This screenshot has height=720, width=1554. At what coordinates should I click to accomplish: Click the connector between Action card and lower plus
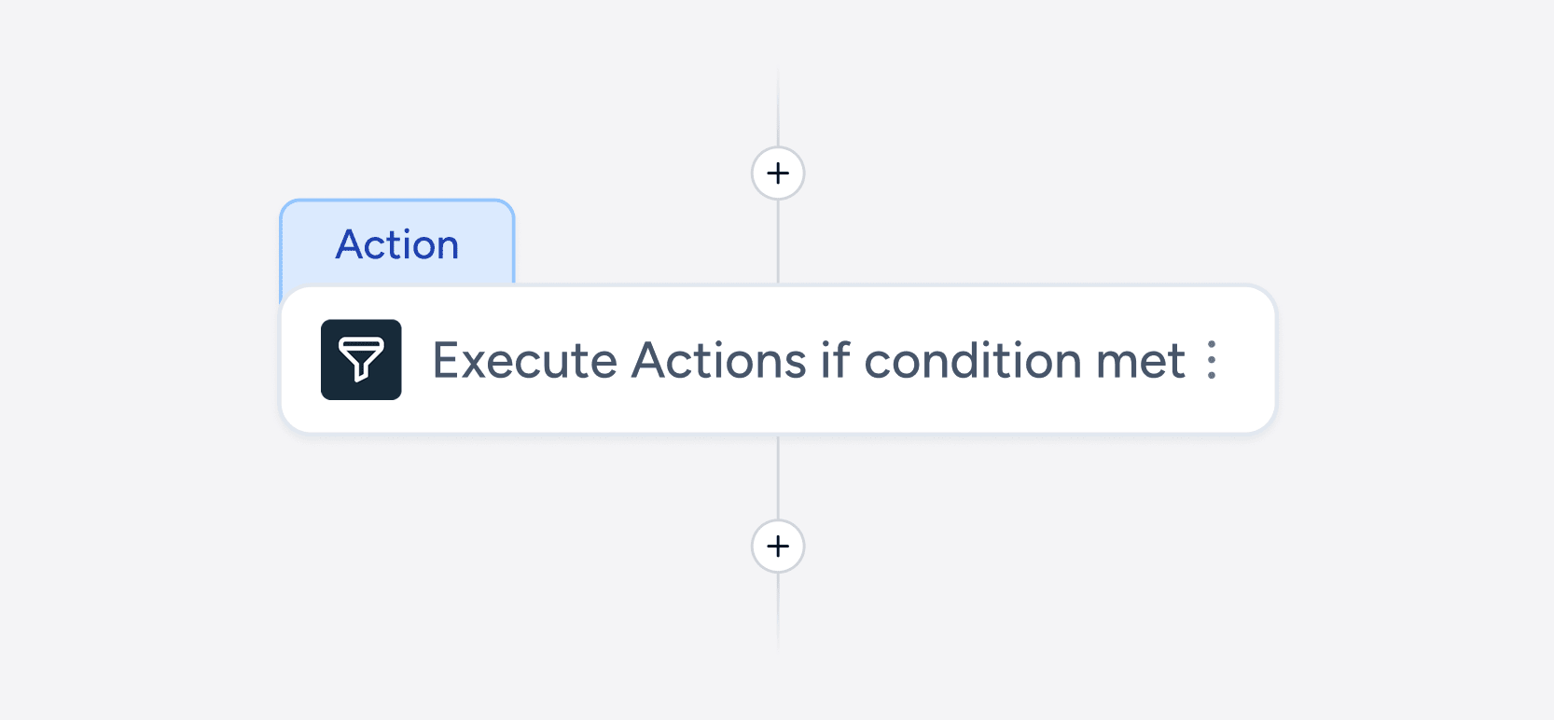778,476
